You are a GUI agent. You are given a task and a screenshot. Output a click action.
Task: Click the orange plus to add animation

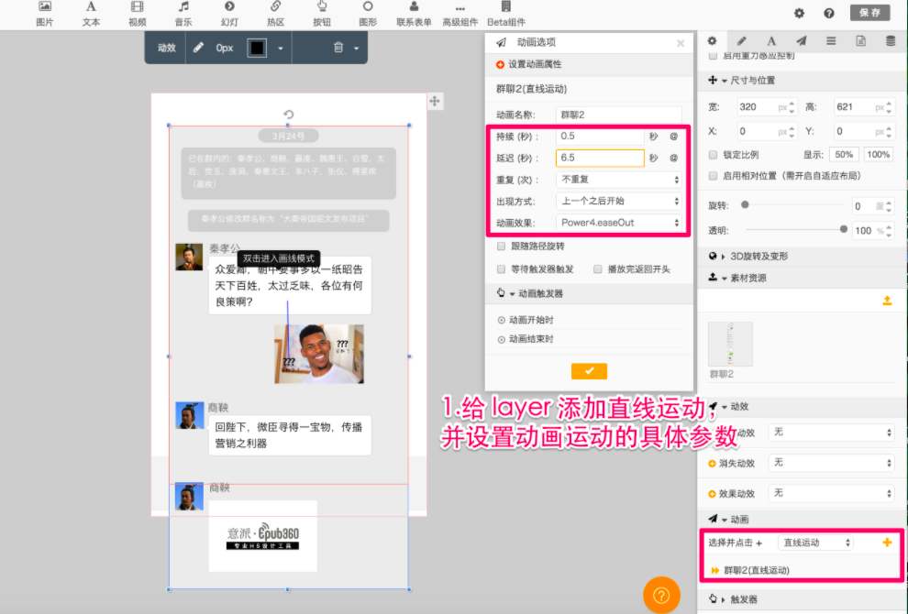coord(886,543)
